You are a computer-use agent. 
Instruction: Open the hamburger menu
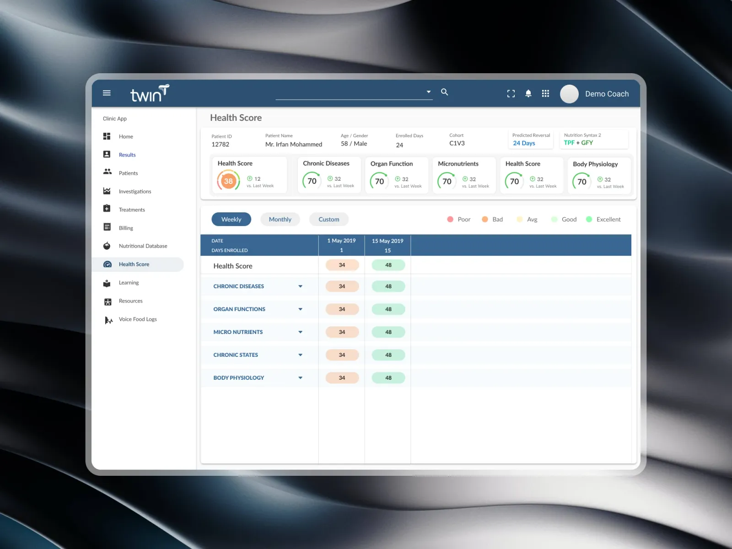107,93
